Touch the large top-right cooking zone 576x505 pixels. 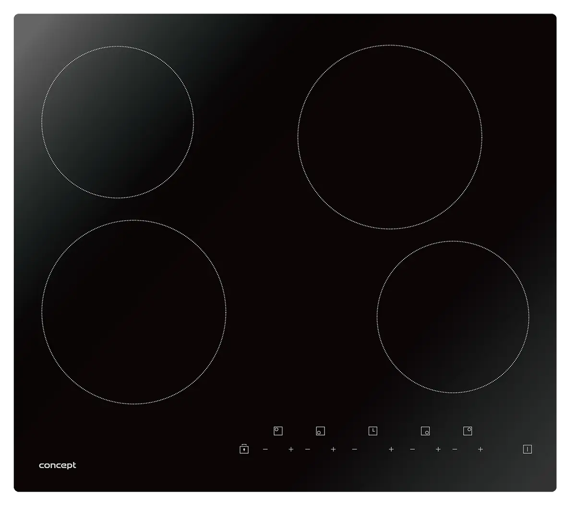390,137
